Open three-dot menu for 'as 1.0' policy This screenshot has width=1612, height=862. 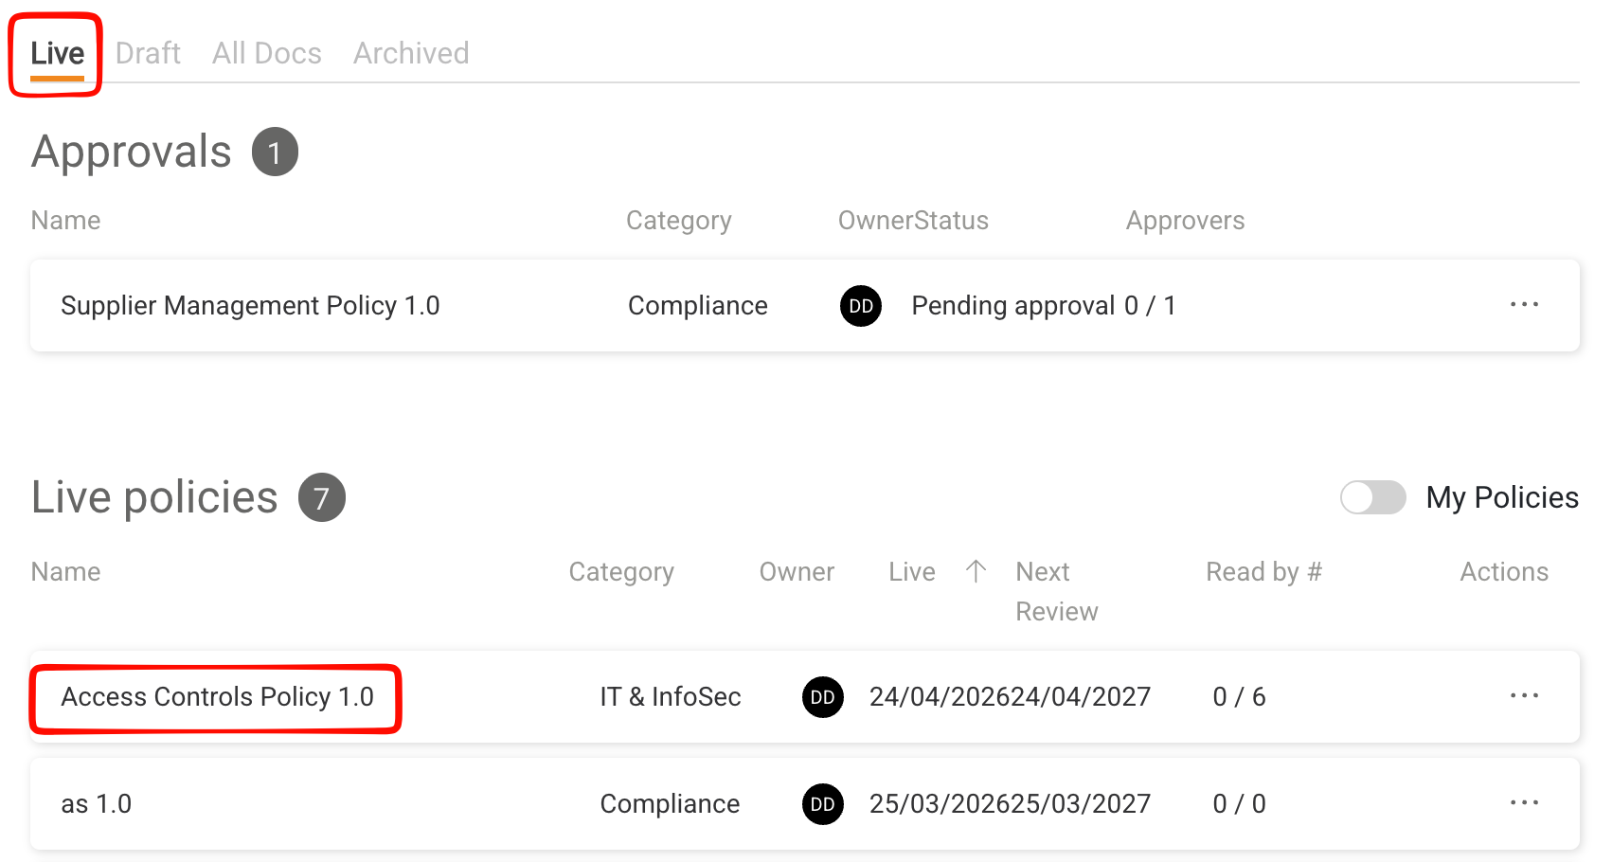click(x=1524, y=803)
